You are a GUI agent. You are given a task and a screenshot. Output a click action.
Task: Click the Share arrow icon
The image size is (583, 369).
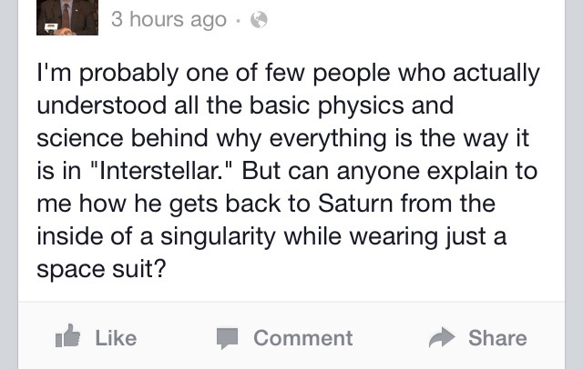tap(444, 338)
